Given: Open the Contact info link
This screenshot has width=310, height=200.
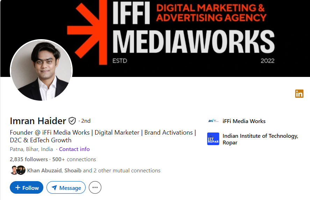Looking at the screenshot, I should 74,149.
